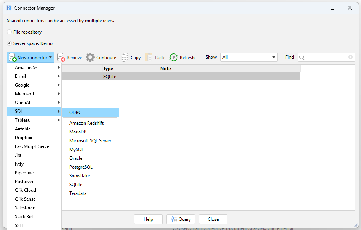This screenshot has height=230, width=361.
Task: Open the Show filter dropdown
Action: coord(274,57)
